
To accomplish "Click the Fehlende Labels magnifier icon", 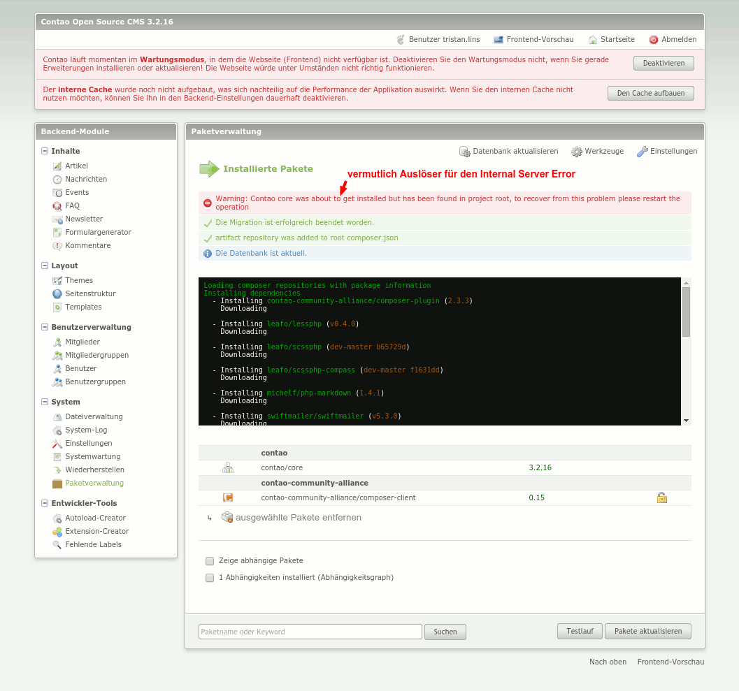I will [57, 544].
